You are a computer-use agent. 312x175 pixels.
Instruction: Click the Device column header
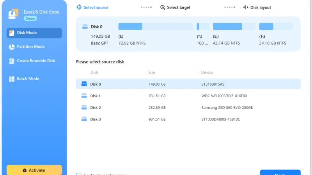pos(207,72)
